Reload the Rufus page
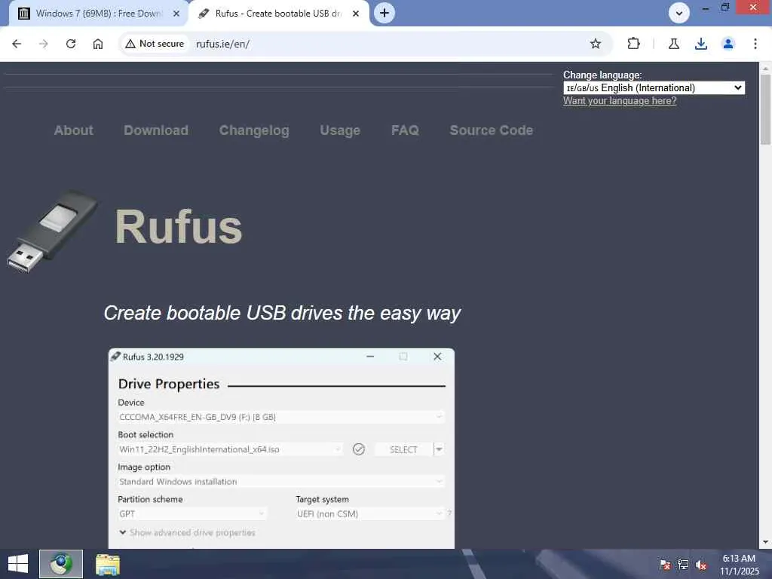This screenshot has width=772, height=579. point(71,44)
